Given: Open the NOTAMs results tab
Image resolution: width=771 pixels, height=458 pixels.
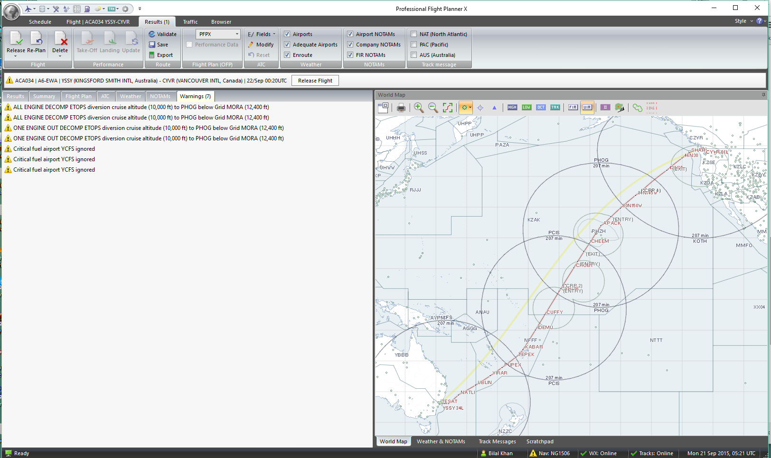Looking at the screenshot, I should point(160,96).
